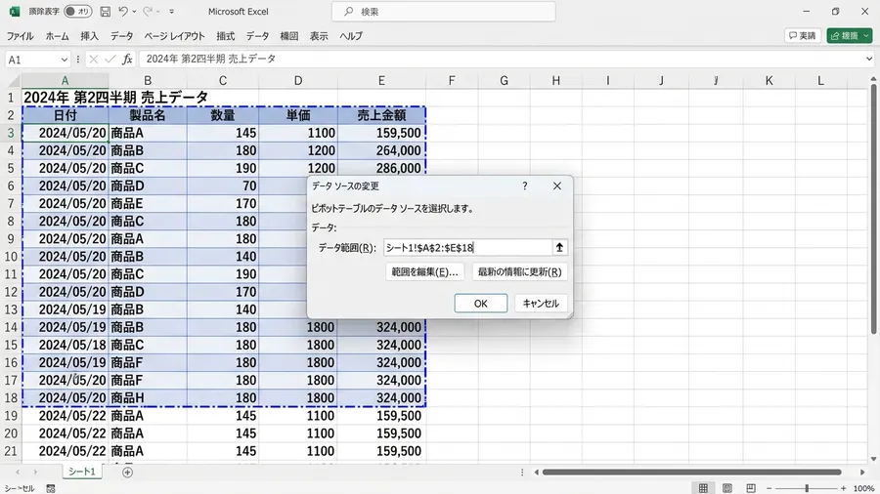Toggle the AutoSave switch
Viewport: 880px width, 494px height.
click(78, 11)
